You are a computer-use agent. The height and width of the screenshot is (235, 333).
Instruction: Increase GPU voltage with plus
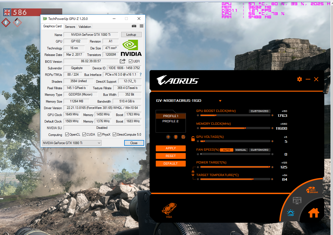272,141
